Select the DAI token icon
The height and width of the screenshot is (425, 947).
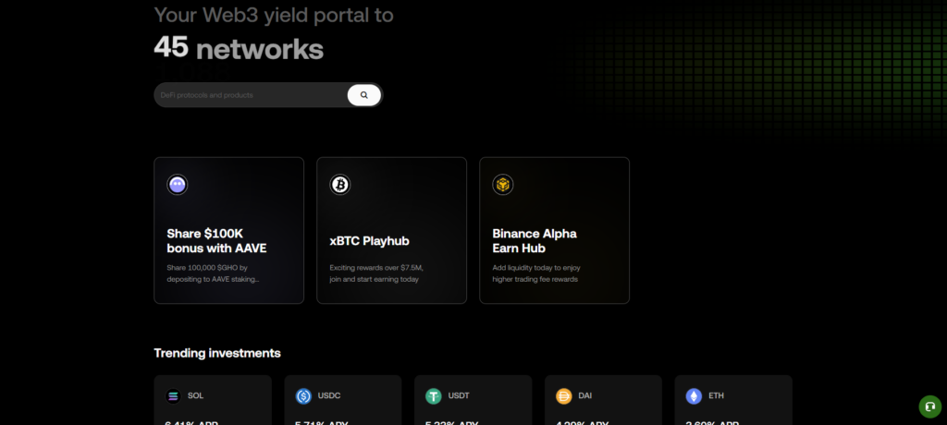[564, 396]
